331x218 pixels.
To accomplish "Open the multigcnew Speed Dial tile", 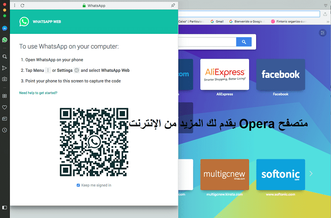I will click(x=225, y=175).
